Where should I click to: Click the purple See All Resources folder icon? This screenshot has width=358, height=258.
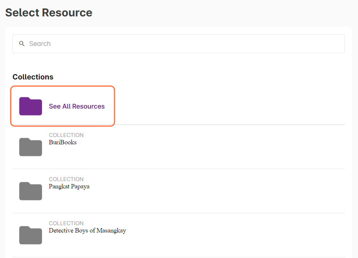tap(31, 106)
